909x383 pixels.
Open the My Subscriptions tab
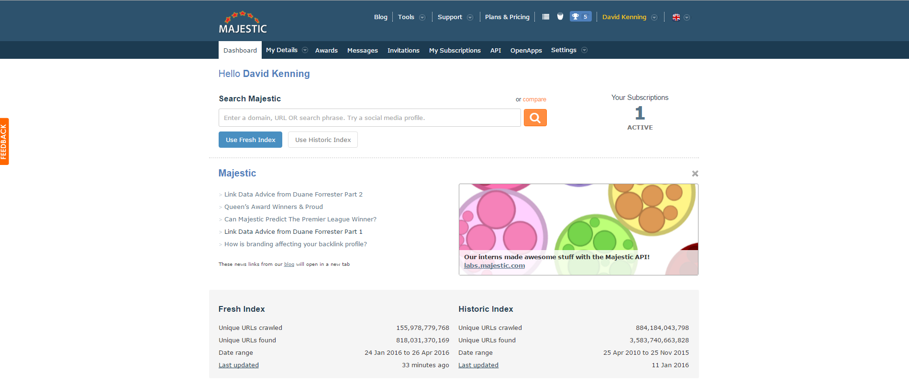tap(455, 50)
